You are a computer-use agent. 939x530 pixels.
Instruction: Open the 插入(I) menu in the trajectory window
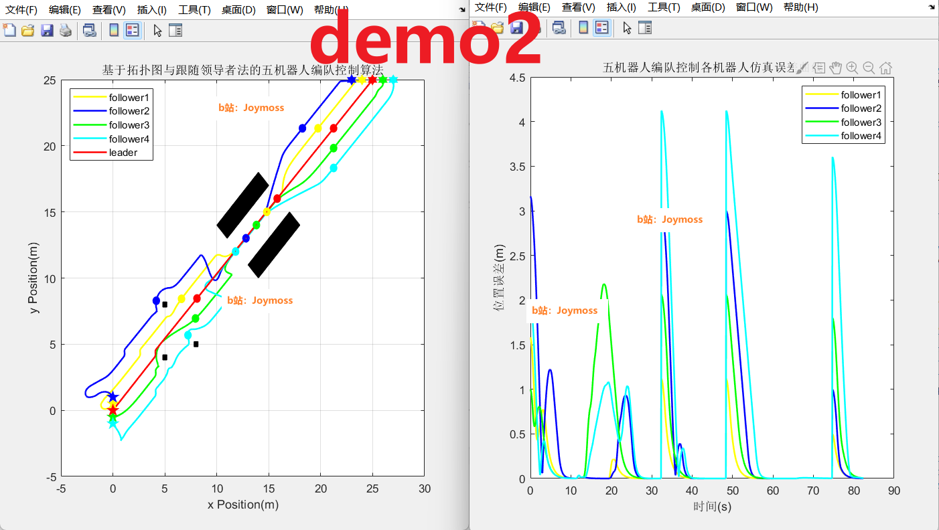coord(152,10)
